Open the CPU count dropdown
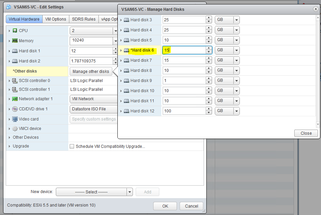Image resolution: width=321 pixels, height=215 pixels. (x=115, y=31)
